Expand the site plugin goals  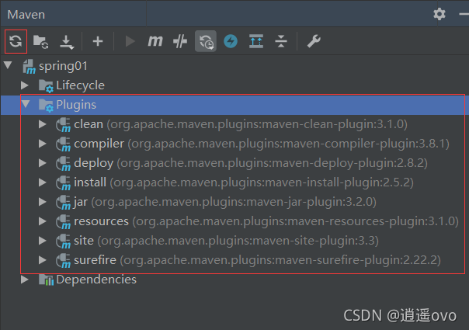click(x=43, y=241)
